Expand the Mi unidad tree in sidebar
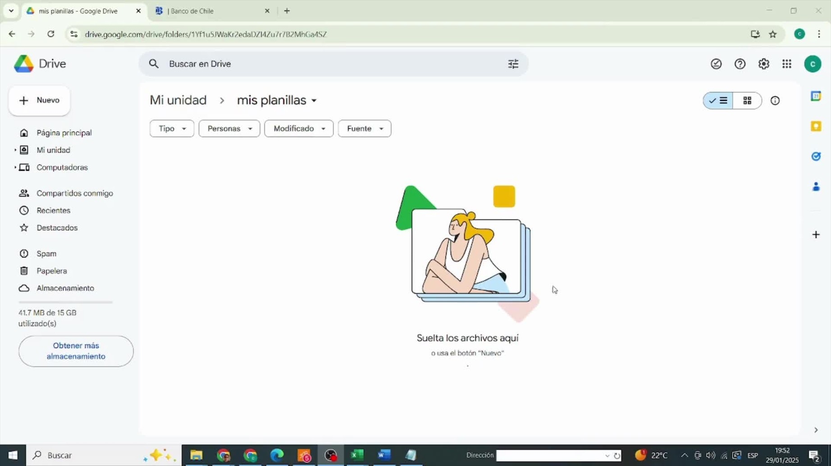 tap(15, 150)
